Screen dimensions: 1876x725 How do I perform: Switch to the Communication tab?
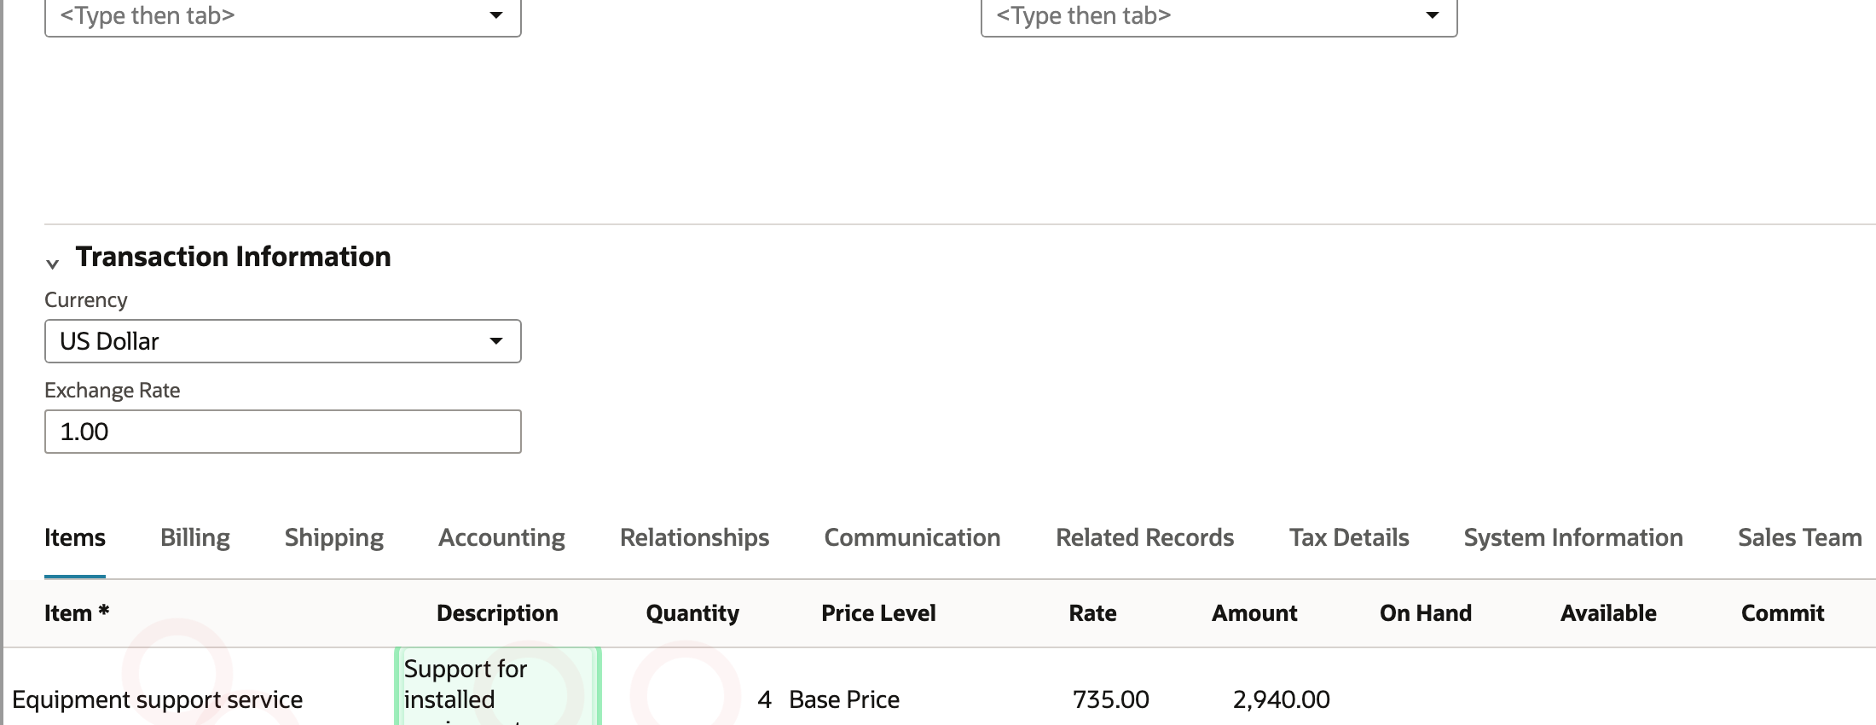pyautogui.click(x=912, y=537)
